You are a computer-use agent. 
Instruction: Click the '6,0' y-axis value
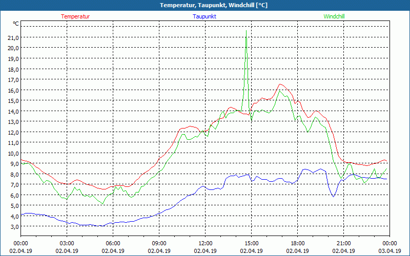coord(15,196)
